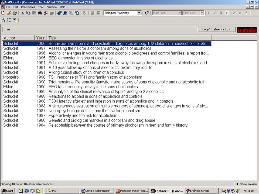Screen dimensions: 259x194
Task: Click the globe Connect icon
Action: click(59, 13)
